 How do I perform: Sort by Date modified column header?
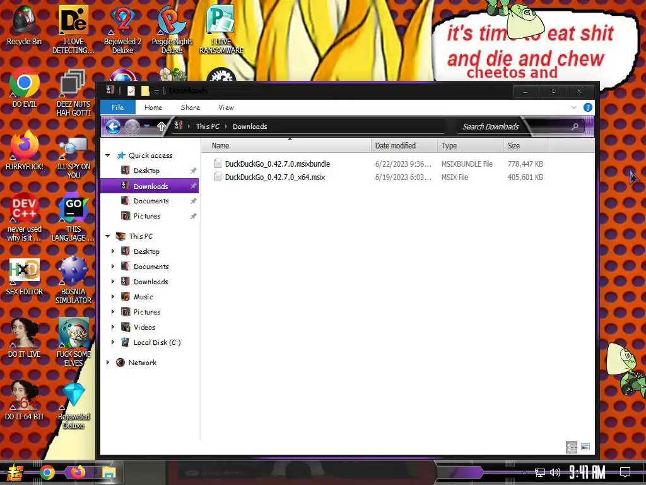click(x=404, y=146)
